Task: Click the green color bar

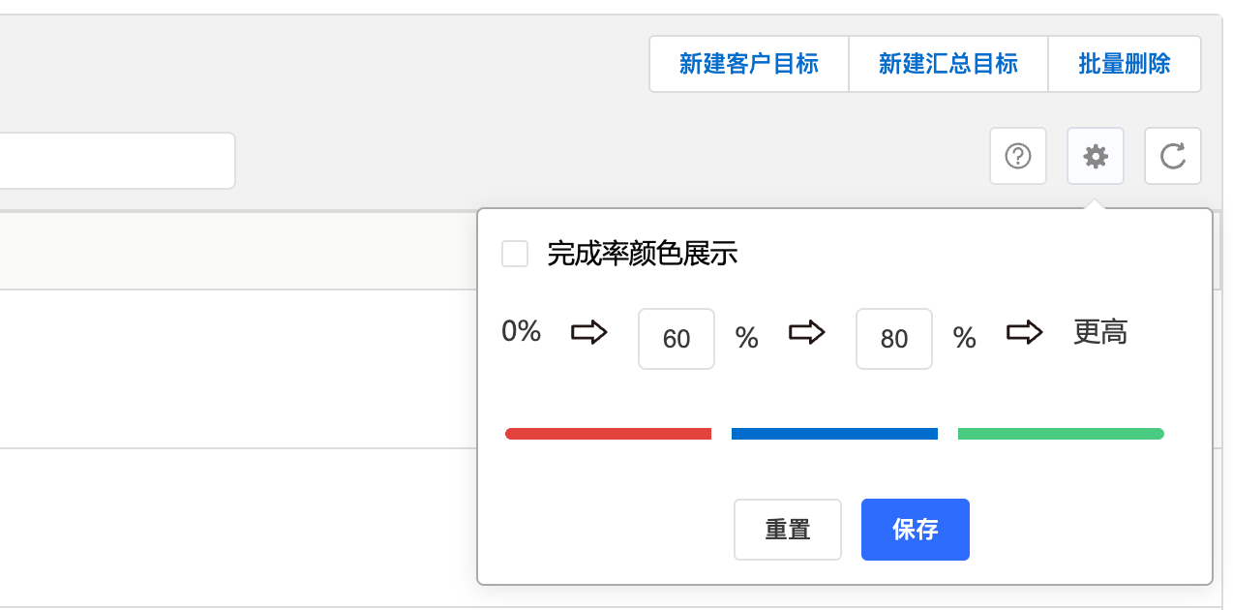Action: click(x=1061, y=434)
